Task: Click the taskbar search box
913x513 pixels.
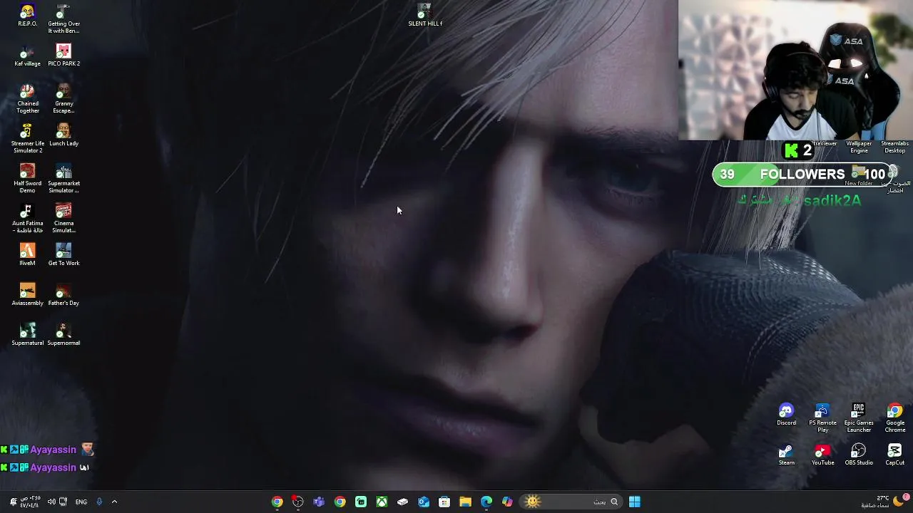Action: tap(571, 502)
